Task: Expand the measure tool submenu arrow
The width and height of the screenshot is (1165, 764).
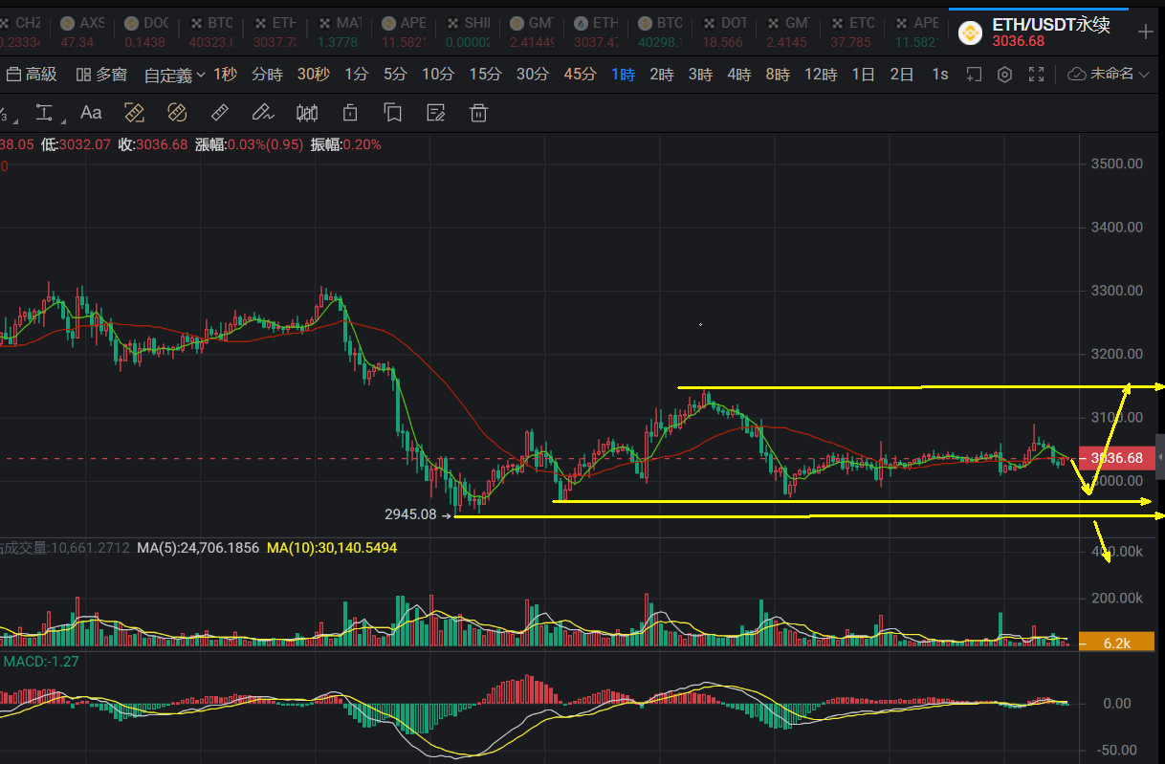Action: coord(63,121)
